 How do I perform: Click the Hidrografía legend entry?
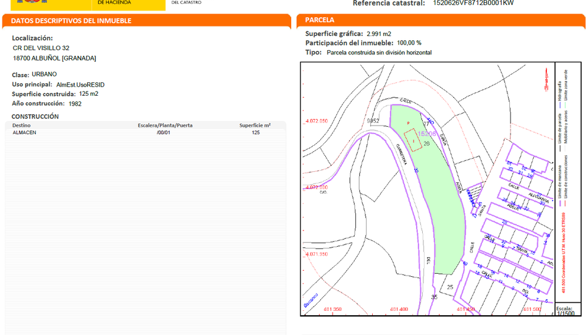pyautogui.click(x=561, y=91)
